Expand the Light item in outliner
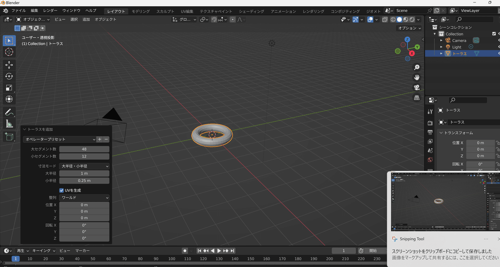 tap(441, 47)
